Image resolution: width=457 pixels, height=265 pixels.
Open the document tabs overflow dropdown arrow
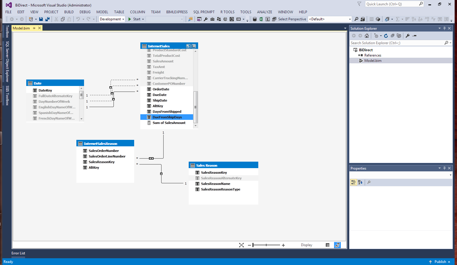pos(345,28)
